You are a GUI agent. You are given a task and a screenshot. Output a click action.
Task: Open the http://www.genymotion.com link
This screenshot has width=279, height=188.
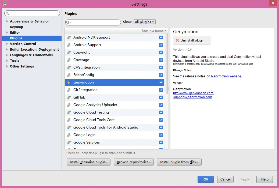(x=193, y=93)
